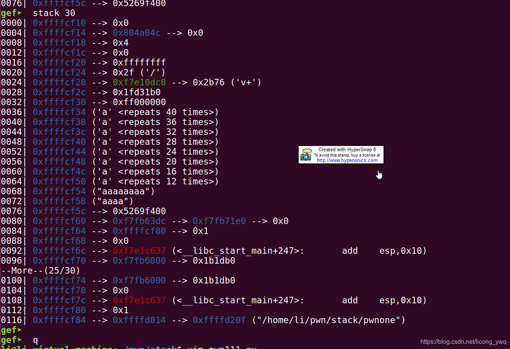Click offset label 0116|
The image size is (510, 349).
pyautogui.click(x=14, y=320)
